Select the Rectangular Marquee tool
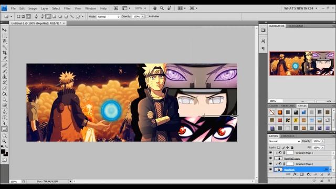The width and height of the screenshot is (336, 189). [x=4, y=35]
